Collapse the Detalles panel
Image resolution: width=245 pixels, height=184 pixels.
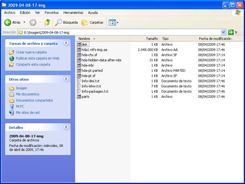click(66, 127)
